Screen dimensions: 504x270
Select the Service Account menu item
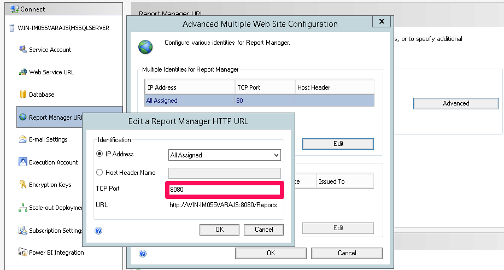pos(50,50)
